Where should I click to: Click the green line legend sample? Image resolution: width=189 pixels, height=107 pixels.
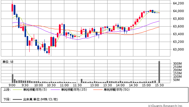pyautogui.click(x=17, y=90)
